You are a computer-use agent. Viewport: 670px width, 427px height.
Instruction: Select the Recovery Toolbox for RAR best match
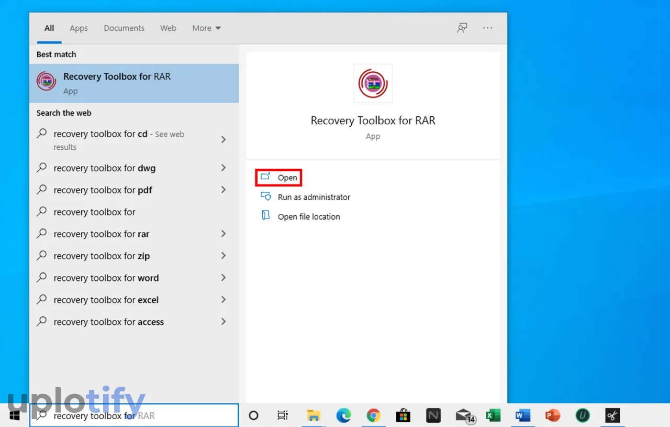pyautogui.click(x=134, y=83)
